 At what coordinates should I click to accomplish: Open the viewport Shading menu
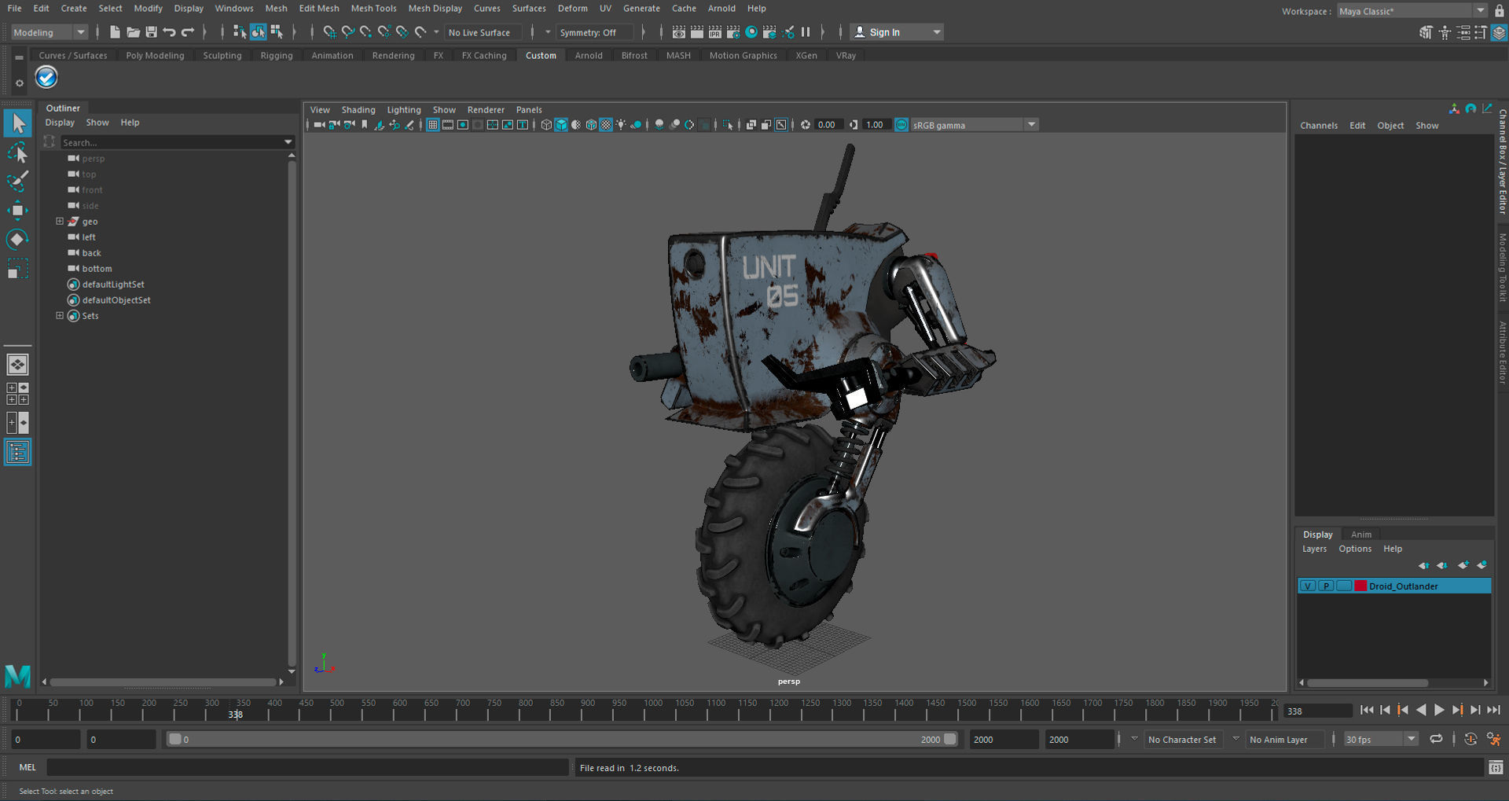[358, 110]
